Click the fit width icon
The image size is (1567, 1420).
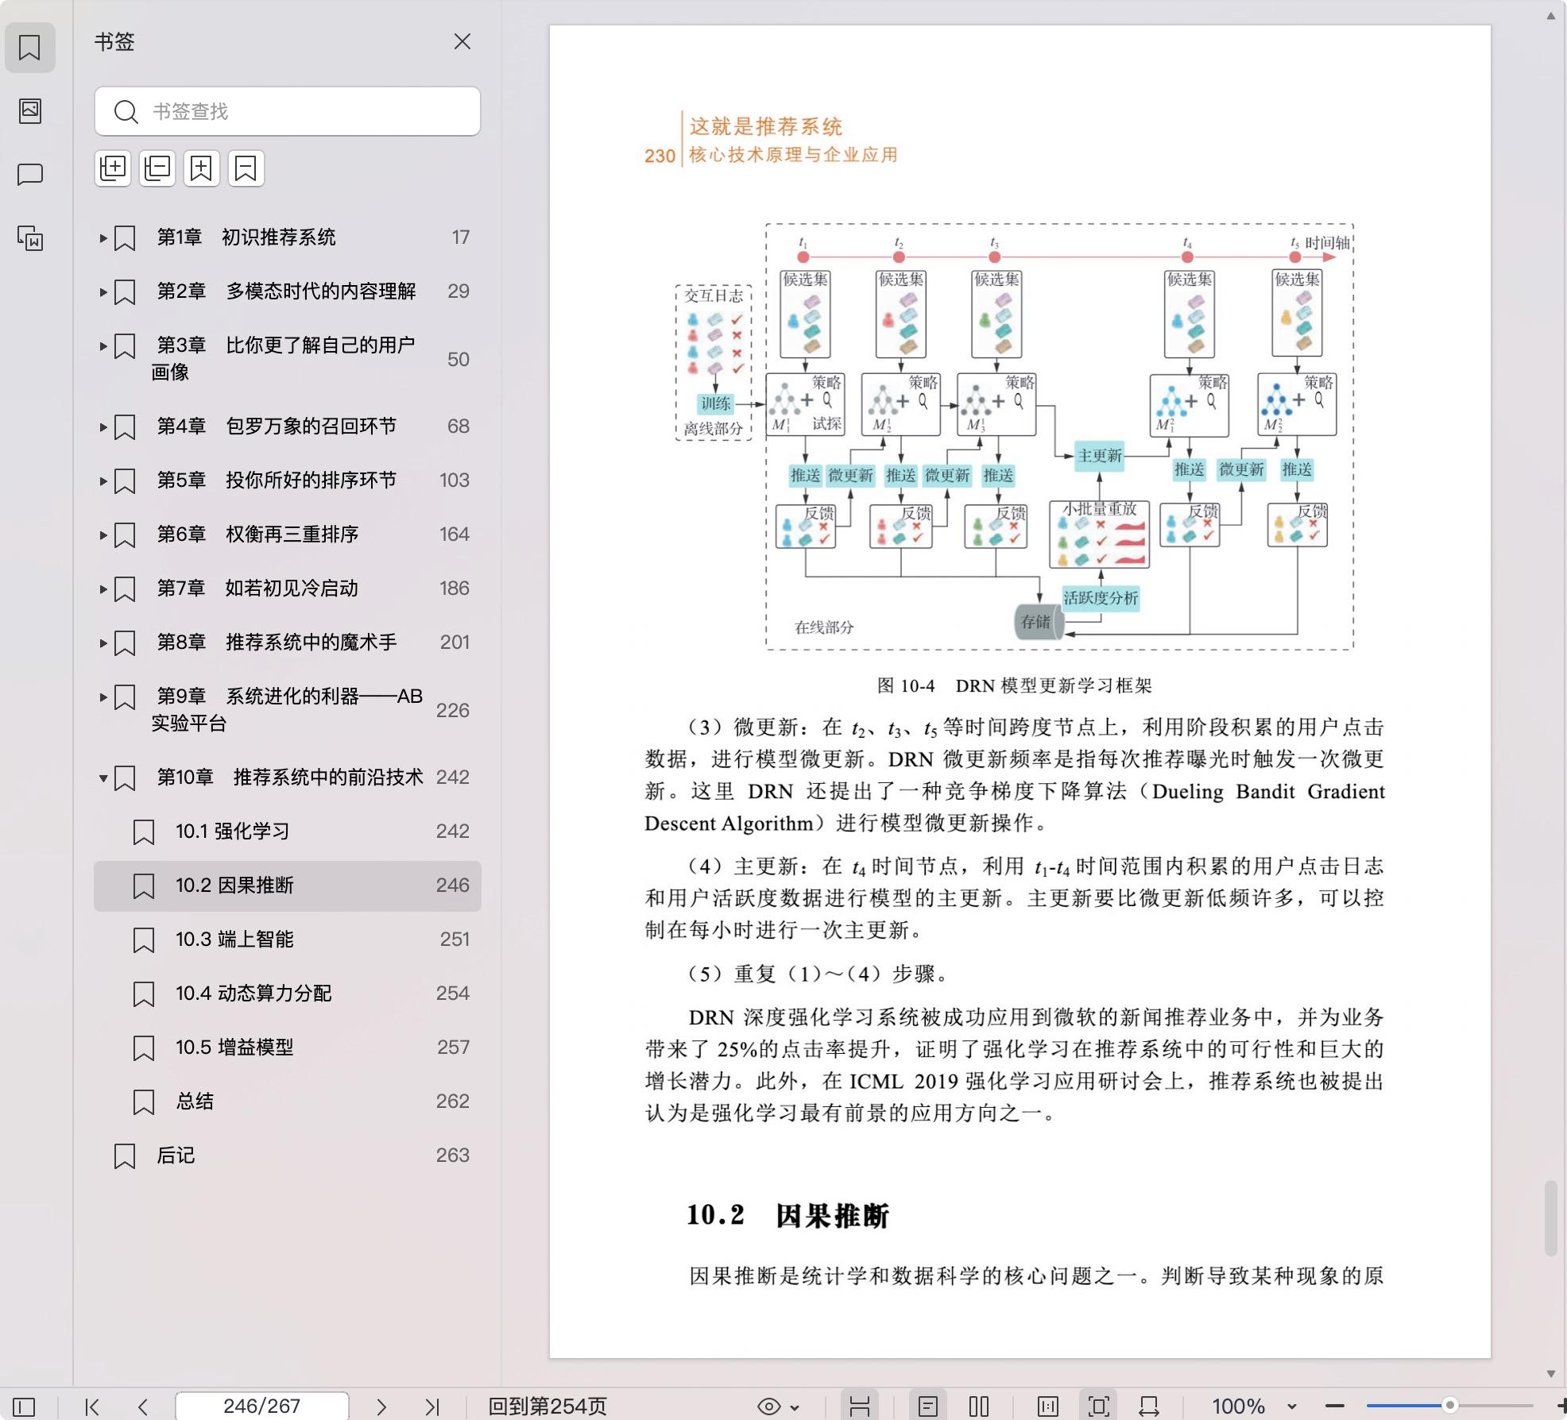(1149, 1406)
